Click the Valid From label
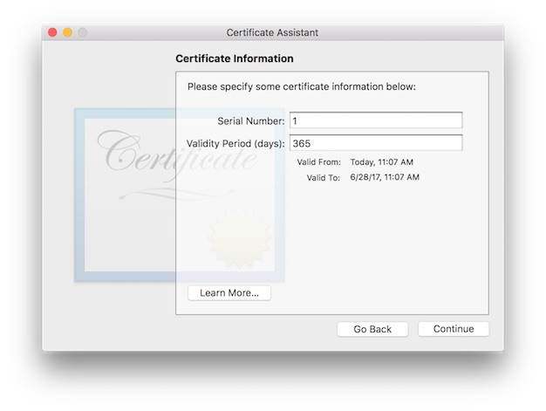This screenshot has width=546, height=411. point(317,162)
